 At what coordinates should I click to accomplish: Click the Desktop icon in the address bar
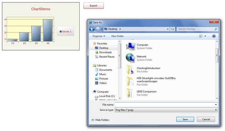coord(106,29)
